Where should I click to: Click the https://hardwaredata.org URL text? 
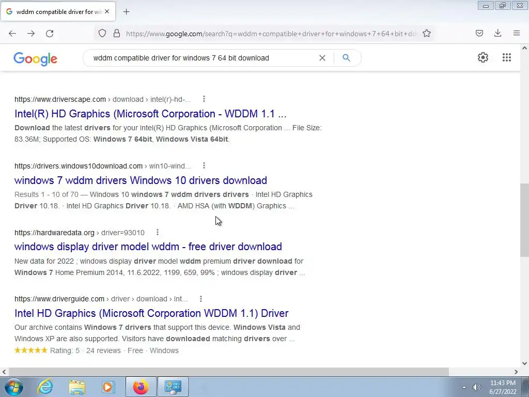click(54, 233)
